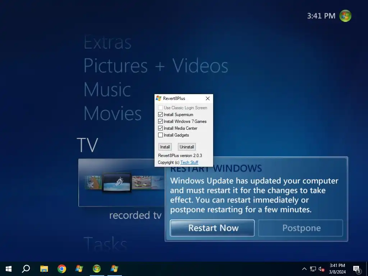This screenshot has width=368, height=276.
Task: Select the TV menu item
Action: [x=87, y=145]
